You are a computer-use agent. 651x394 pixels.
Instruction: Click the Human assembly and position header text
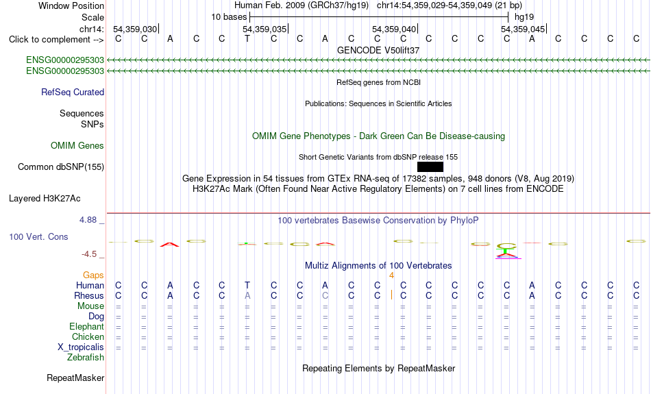click(378, 5)
